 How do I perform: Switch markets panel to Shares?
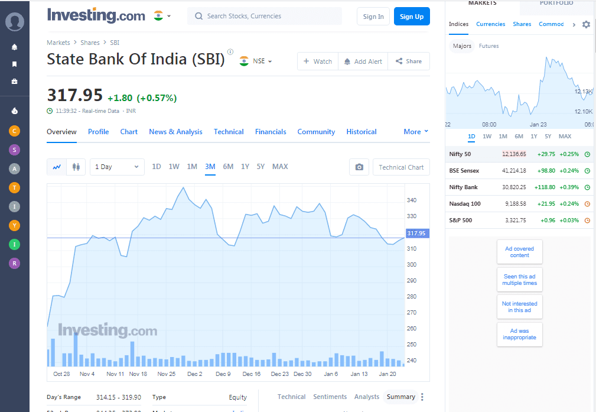click(x=522, y=24)
